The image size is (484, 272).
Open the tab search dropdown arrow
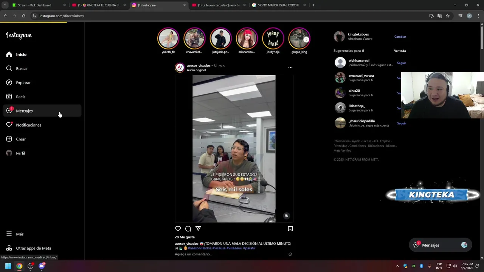coord(5,5)
